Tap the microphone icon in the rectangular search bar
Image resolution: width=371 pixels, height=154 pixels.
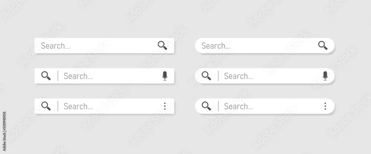pos(165,76)
